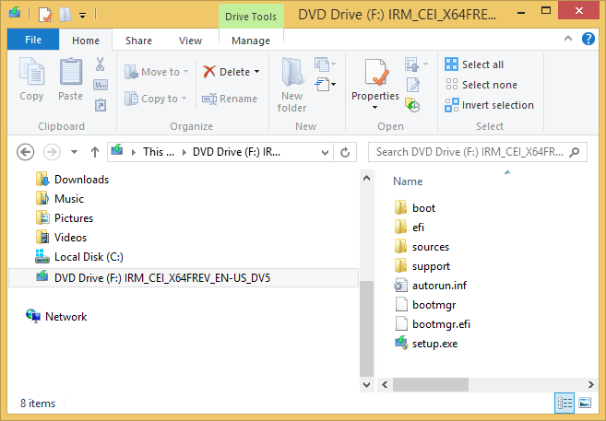606x421 pixels.
Task: Open the Move to dropdown
Action: point(156,72)
